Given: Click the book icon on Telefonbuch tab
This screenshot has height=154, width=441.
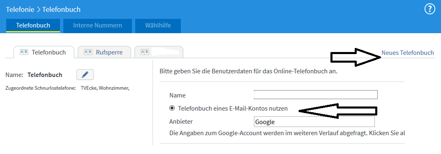Looking at the screenshot, I should pyautogui.click(x=24, y=52).
